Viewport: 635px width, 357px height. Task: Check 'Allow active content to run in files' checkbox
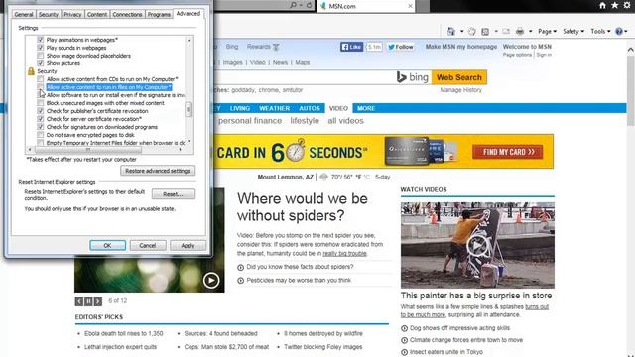click(40, 87)
